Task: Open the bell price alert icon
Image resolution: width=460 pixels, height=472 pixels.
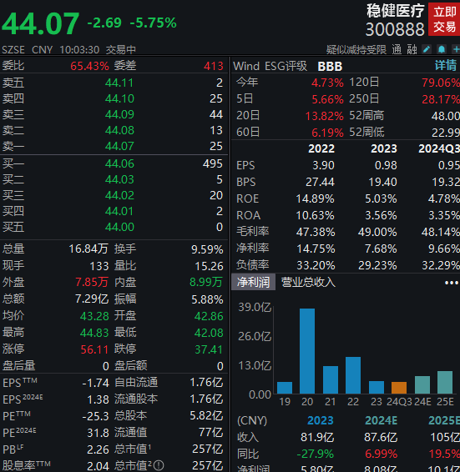Action: pyautogui.click(x=442, y=49)
